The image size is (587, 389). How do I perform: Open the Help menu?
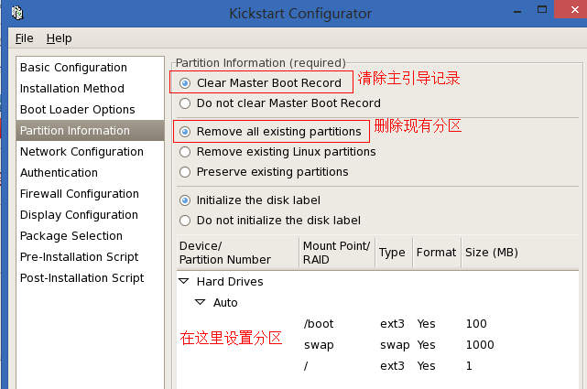(59, 38)
